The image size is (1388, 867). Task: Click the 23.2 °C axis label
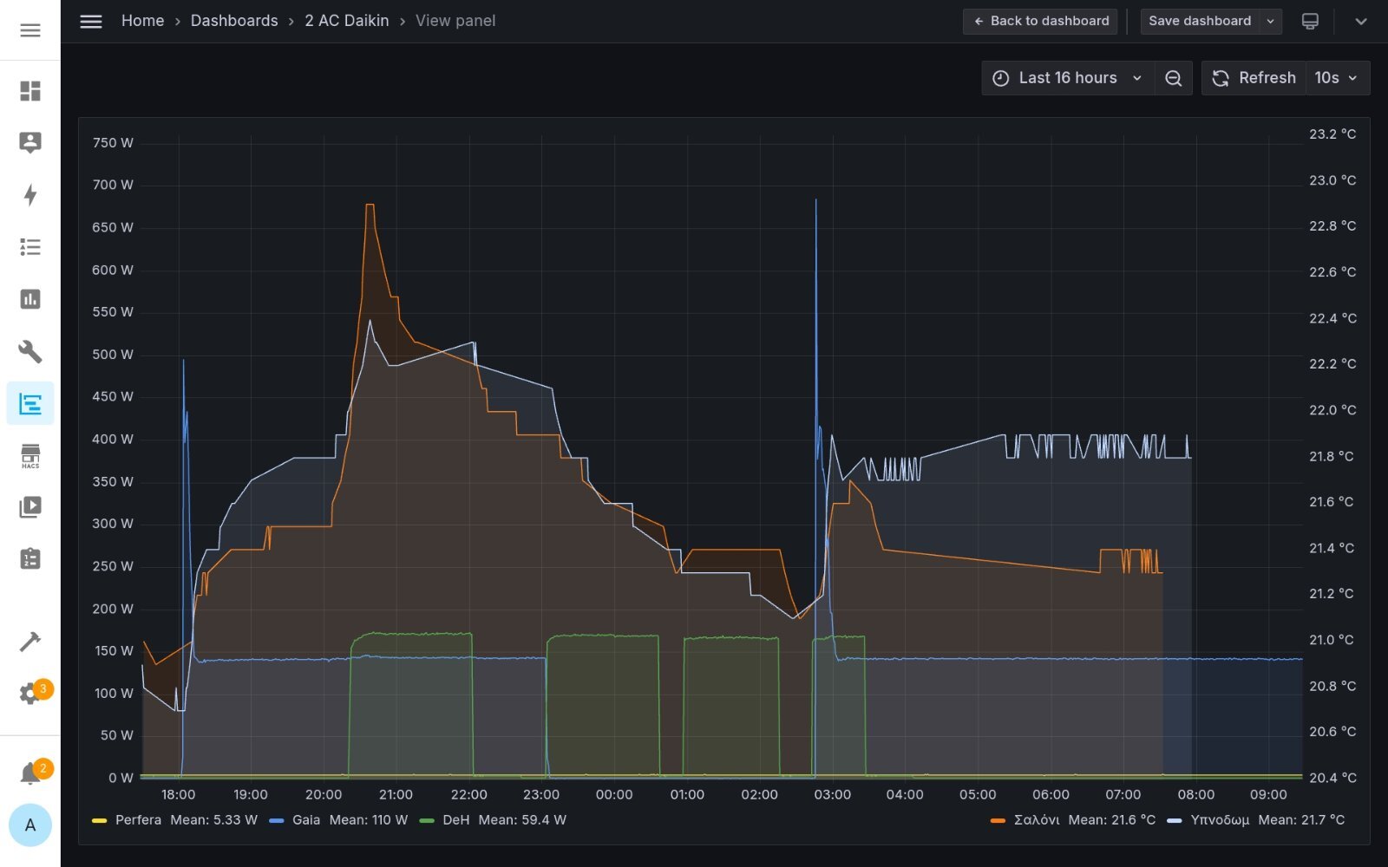(1332, 134)
